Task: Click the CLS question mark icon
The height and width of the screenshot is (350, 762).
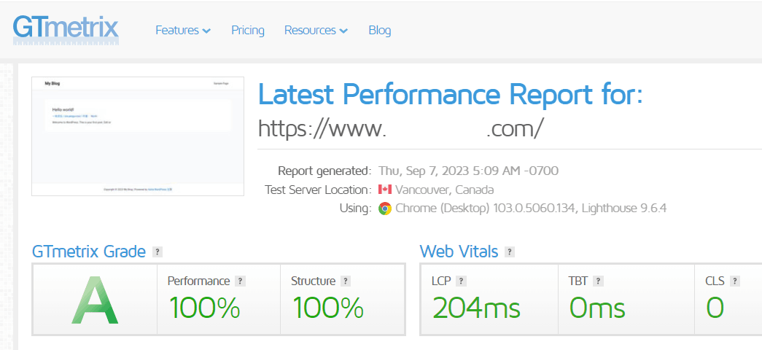Action: tap(735, 281)
